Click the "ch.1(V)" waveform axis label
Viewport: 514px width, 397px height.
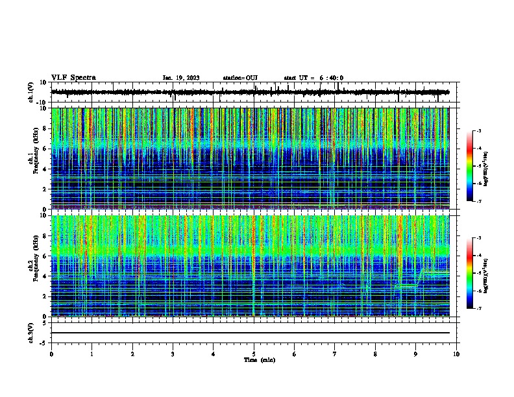coord(31,92)
